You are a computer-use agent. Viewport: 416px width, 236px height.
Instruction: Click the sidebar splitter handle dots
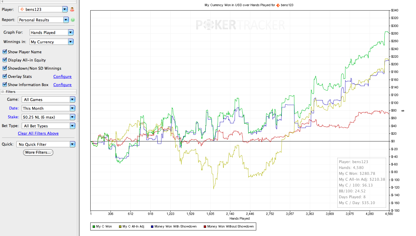click(78, 118)
